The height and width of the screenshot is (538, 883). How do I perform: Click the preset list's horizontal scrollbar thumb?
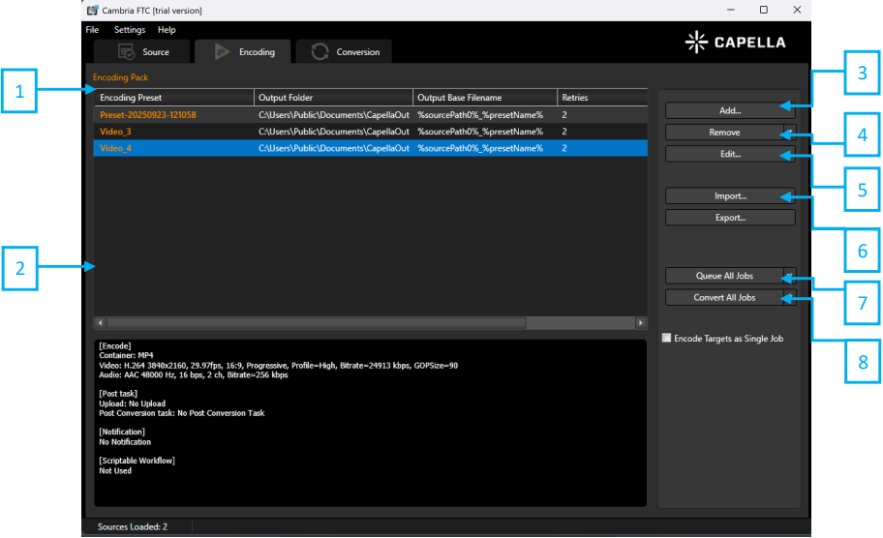tap(317, 323)
